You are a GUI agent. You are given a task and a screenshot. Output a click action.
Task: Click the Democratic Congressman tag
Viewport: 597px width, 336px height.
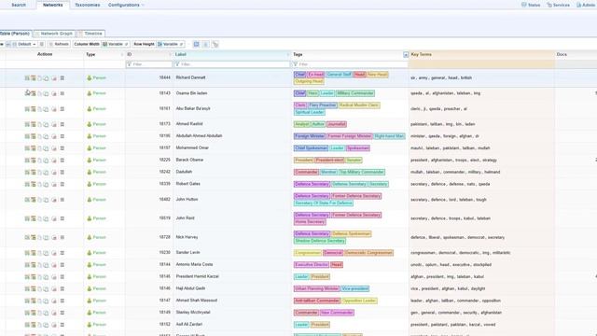tap(368, 253)
